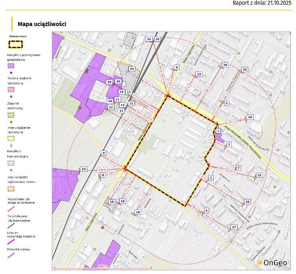Select the numbered marker 27
Image resolution: width=296 pixels, height=274 pixels.
click(234, 227)
